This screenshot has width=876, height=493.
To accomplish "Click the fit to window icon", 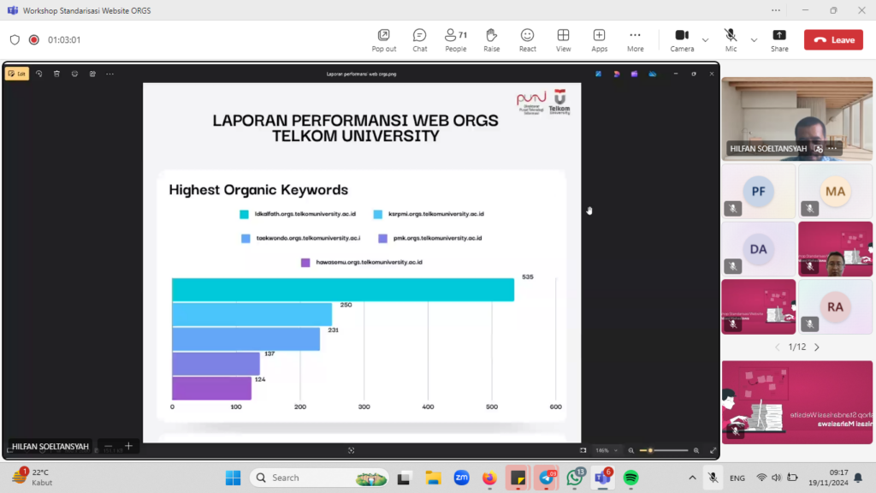I will [x=583, y=450].
